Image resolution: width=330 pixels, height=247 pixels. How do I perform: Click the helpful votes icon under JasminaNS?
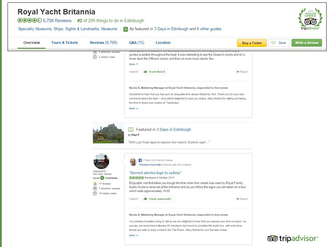pos(95,193)
